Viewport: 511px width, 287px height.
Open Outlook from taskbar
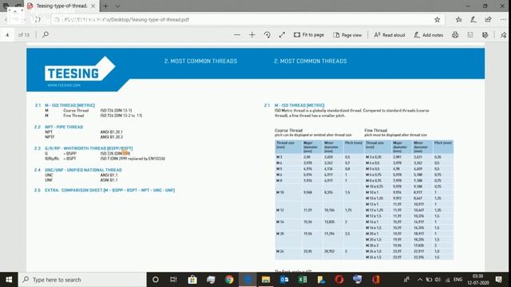284,280
